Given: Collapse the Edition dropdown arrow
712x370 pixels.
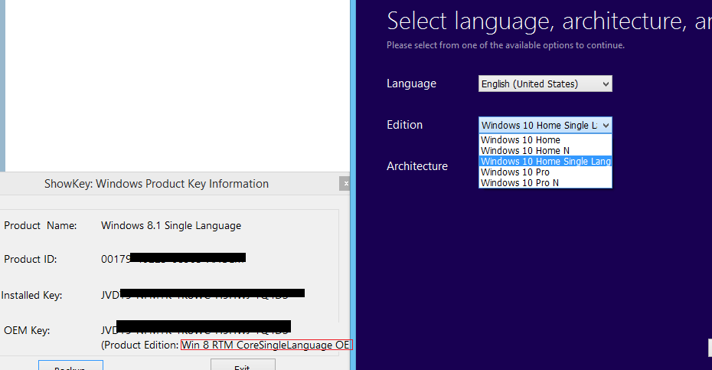Looking at the screenshot, I should (606, 126).
